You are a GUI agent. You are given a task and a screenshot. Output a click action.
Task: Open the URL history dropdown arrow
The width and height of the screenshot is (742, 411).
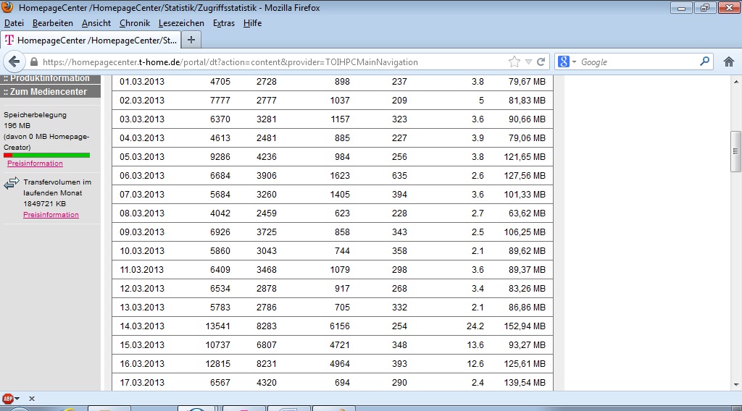(528, 62)
